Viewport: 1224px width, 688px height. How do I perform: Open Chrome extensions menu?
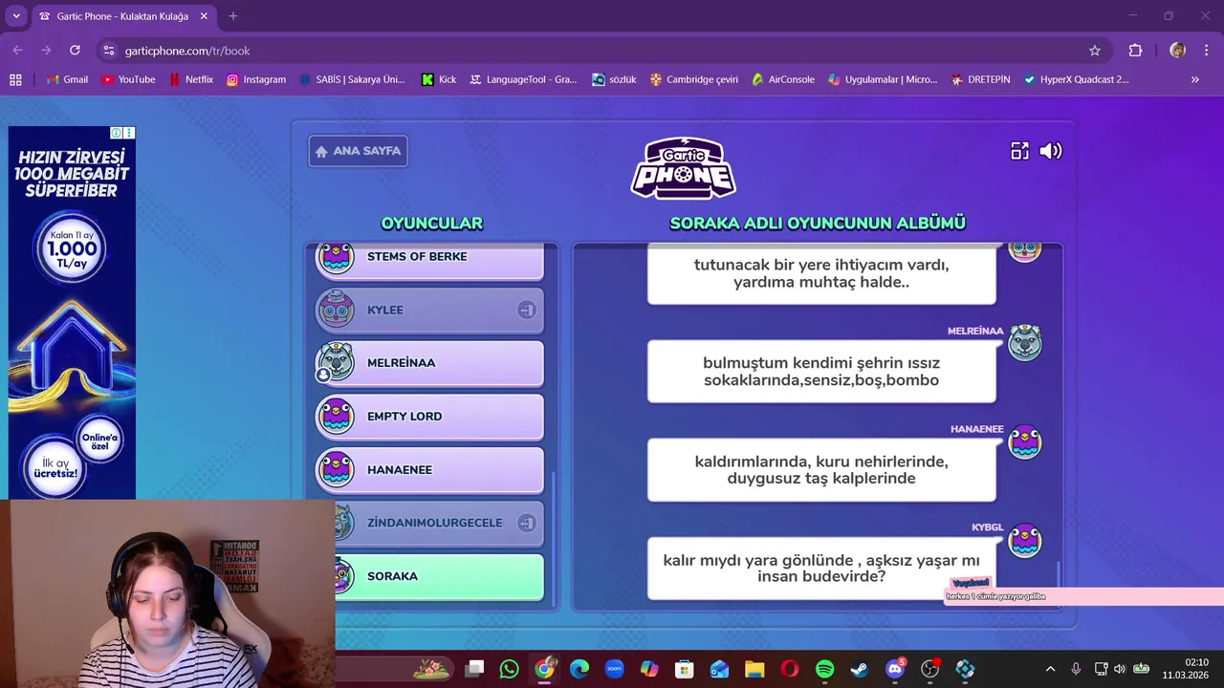point(1135,51)
